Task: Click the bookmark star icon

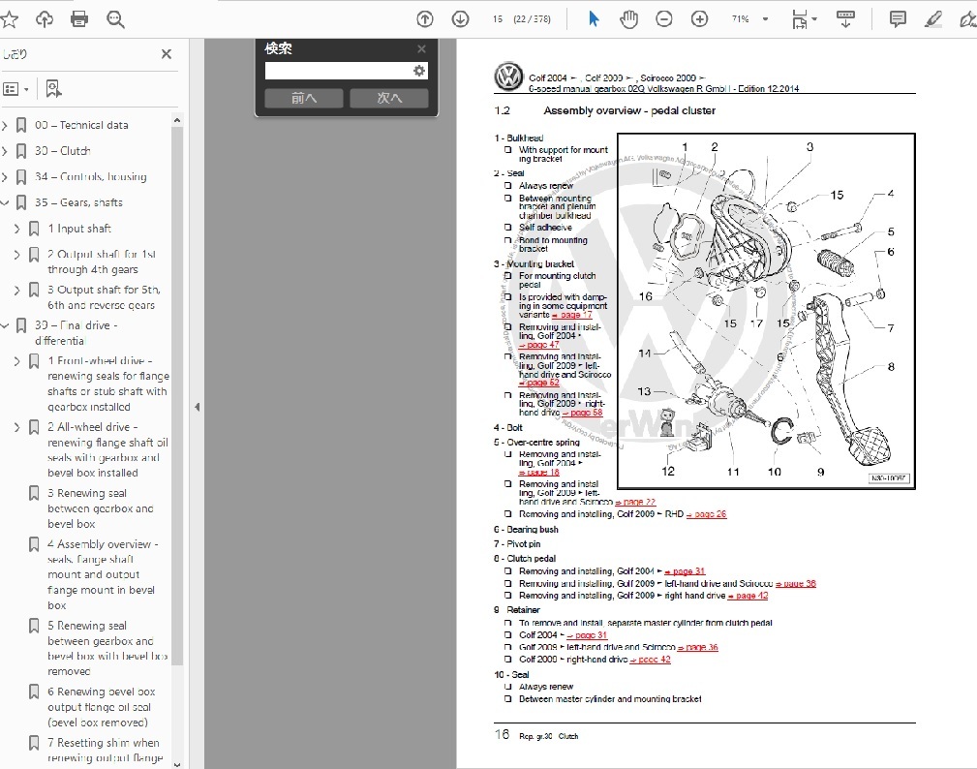Action: click(9, 19)
